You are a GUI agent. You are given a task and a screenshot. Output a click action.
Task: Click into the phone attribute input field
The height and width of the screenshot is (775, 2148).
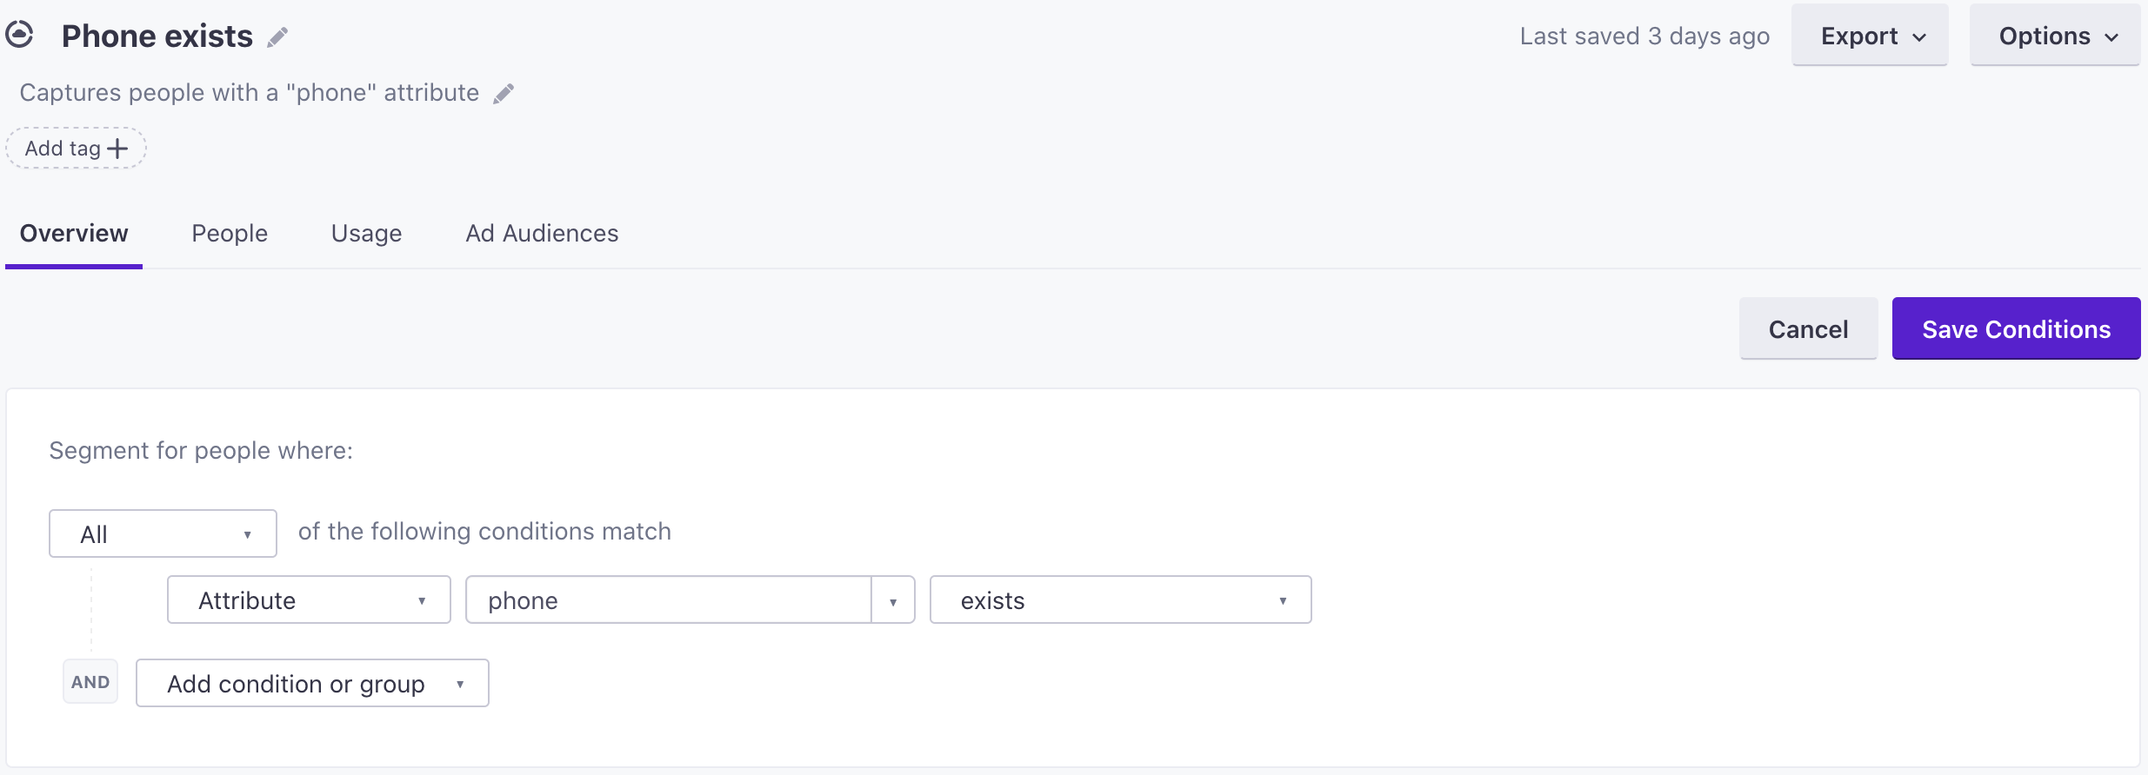[668, 599]
